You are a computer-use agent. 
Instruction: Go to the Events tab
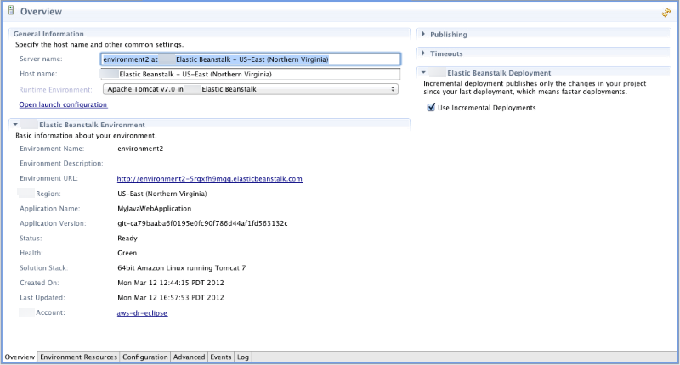[x=221, y=357]
